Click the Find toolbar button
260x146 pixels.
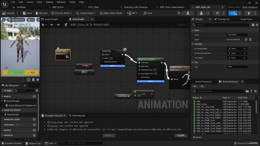(147, 13)
